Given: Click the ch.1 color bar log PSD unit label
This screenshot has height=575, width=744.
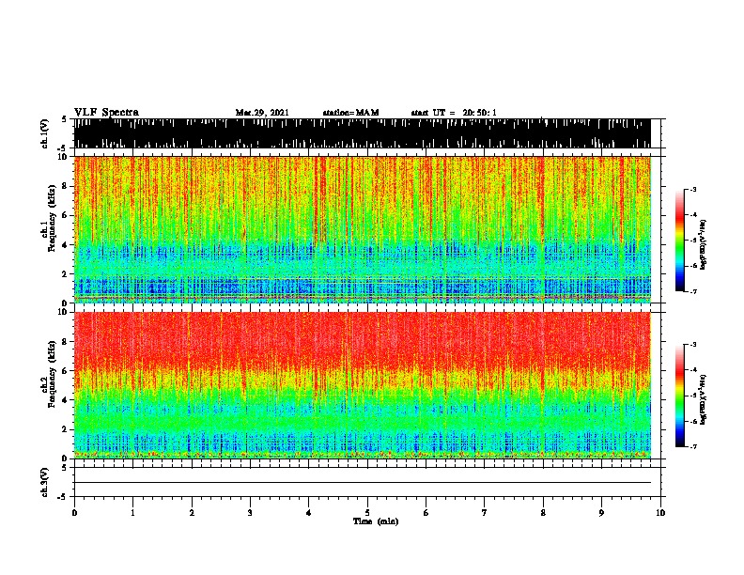Looking at the screenshot, I should coord(704,244).
